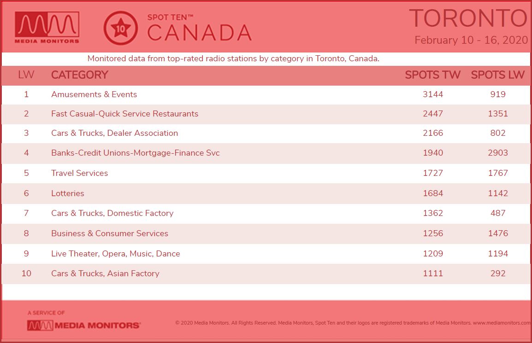The image size is (532, 343).
Task: Click the TORONTO city title
Action: pyautogui.click(x=468, y=18)
